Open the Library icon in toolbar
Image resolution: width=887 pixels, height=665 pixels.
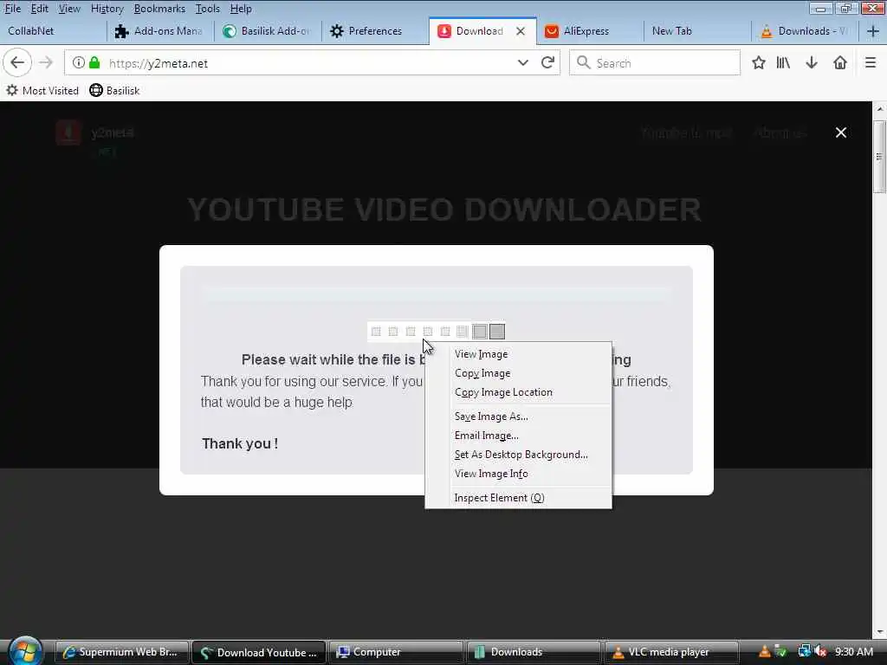tap(783, 62)
